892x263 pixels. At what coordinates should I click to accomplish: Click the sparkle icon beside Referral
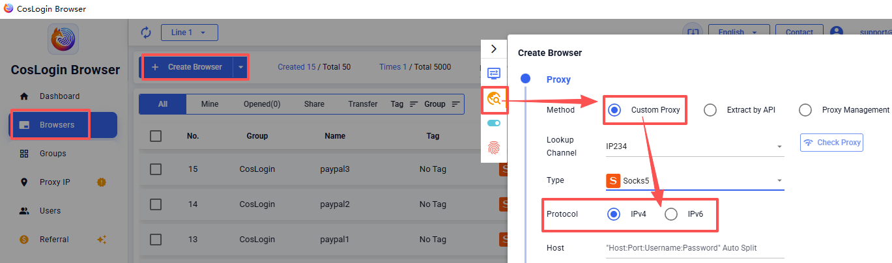point(101,240)
